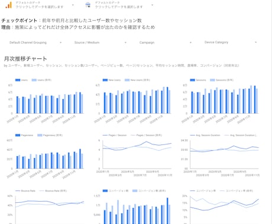The image size is (272, 224).
Task: Click the dark blue Users legend swatch
Action: 18,80
